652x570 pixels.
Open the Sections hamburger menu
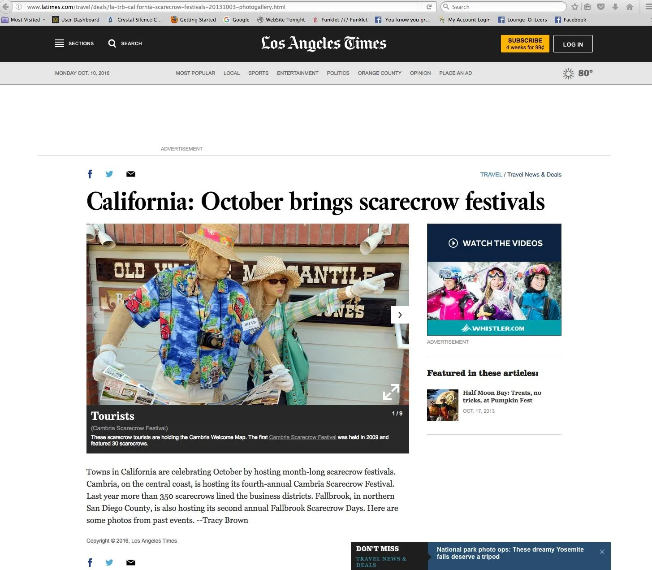point(60,43)
